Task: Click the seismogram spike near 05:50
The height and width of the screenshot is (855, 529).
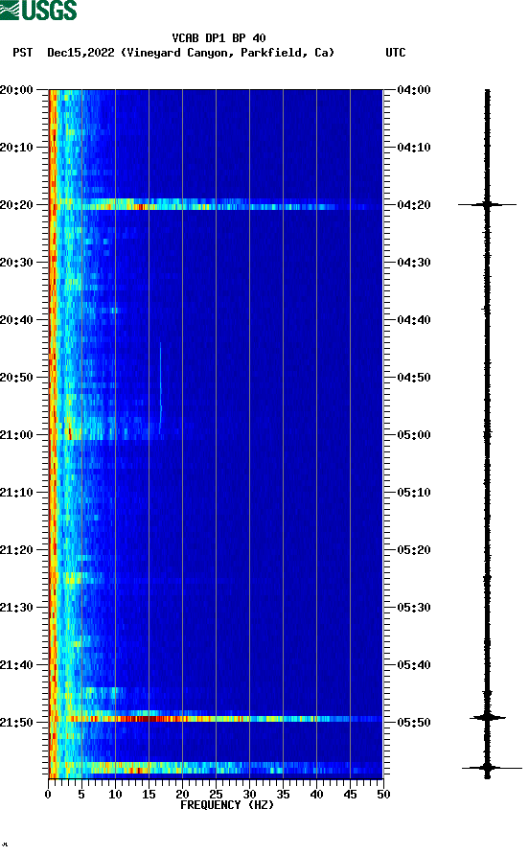Action: (x=488, y=717)
